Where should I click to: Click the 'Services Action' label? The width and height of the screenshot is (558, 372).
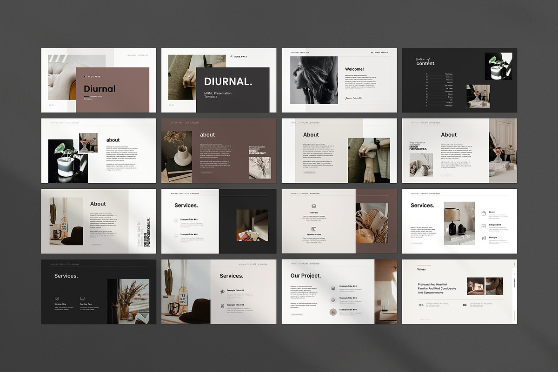point(314,235)
